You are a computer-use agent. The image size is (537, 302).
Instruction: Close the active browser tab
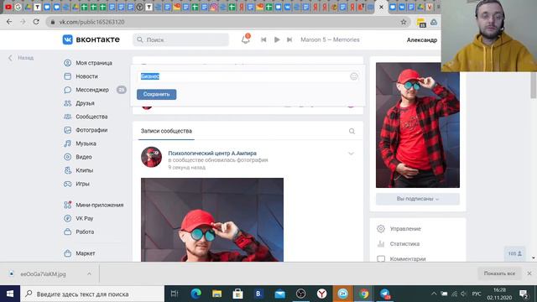pyautogui.click(x=381, y=7)
